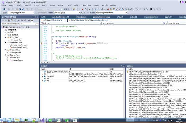Image resolution: width=186 pixels, height=123 pixels.
Task: Click the bookmark toolbar icon
Action: (x=151, y=9)
